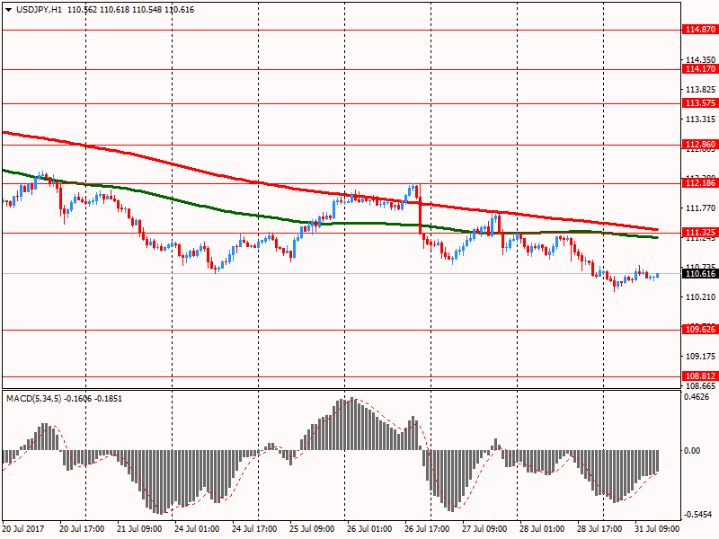Select the red 112.186 price level label

coord(700,183)
